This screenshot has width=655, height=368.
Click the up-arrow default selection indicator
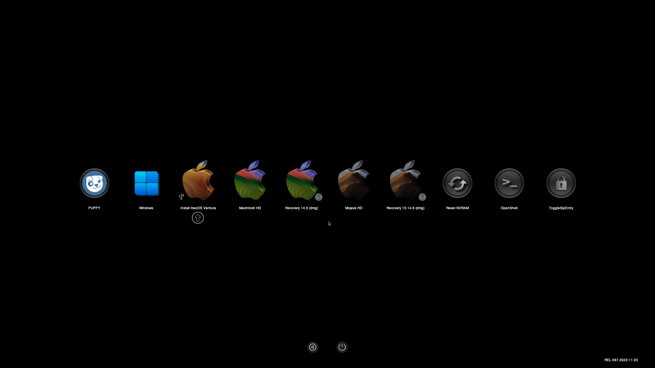pyautogui.click(x=198, y=218)
